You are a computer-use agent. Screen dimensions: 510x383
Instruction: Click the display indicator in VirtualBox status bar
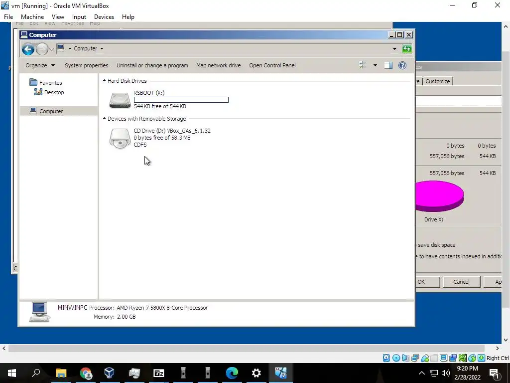click(x=443, y=358)
